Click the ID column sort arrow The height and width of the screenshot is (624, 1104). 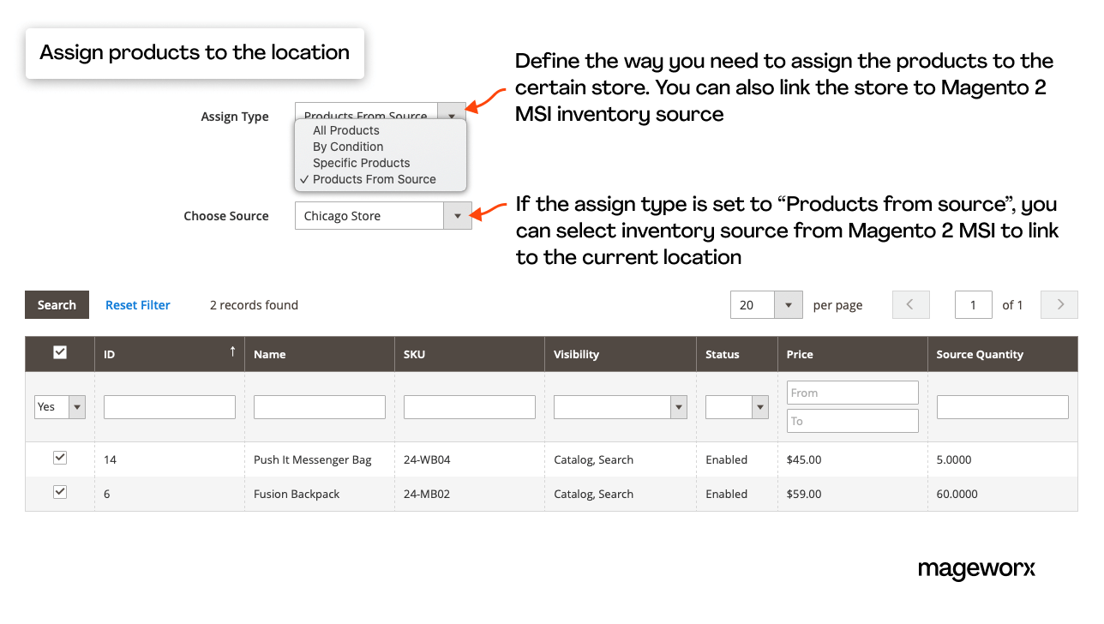click(x=232, y=351)
